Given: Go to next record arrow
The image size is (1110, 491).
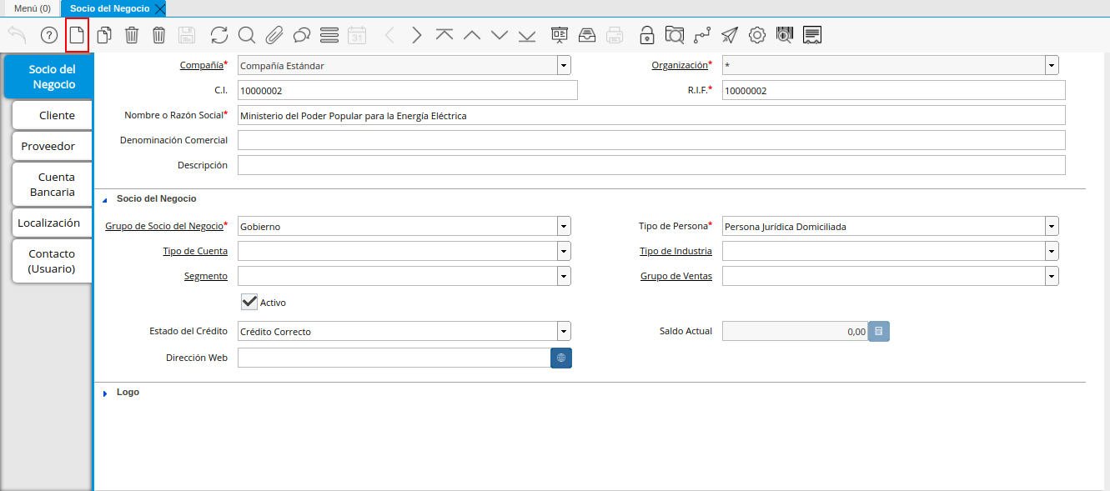Looking at the screenshot, I should 416,35.
